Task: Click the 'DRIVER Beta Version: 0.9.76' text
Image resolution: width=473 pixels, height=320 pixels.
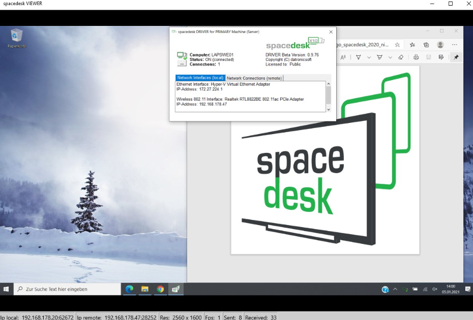Action: (x=292, y=55)
